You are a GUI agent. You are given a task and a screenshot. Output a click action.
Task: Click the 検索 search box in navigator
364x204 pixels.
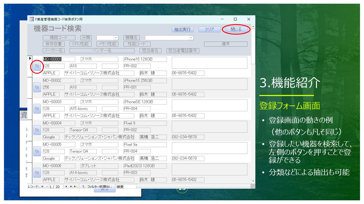pyautogui.click(x=126, y=187)
